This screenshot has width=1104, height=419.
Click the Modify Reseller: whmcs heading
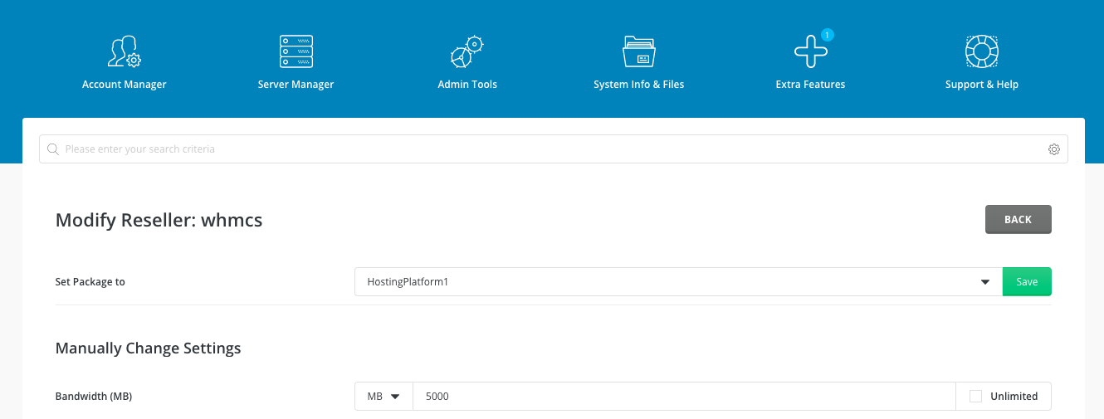click(159, 220)
